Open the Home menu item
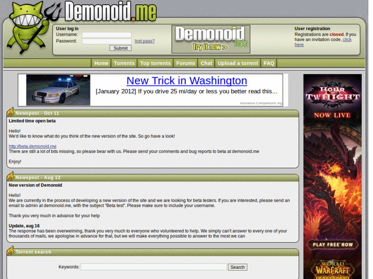Viewport: 373px width, 279px height. (x=101, y=63)
